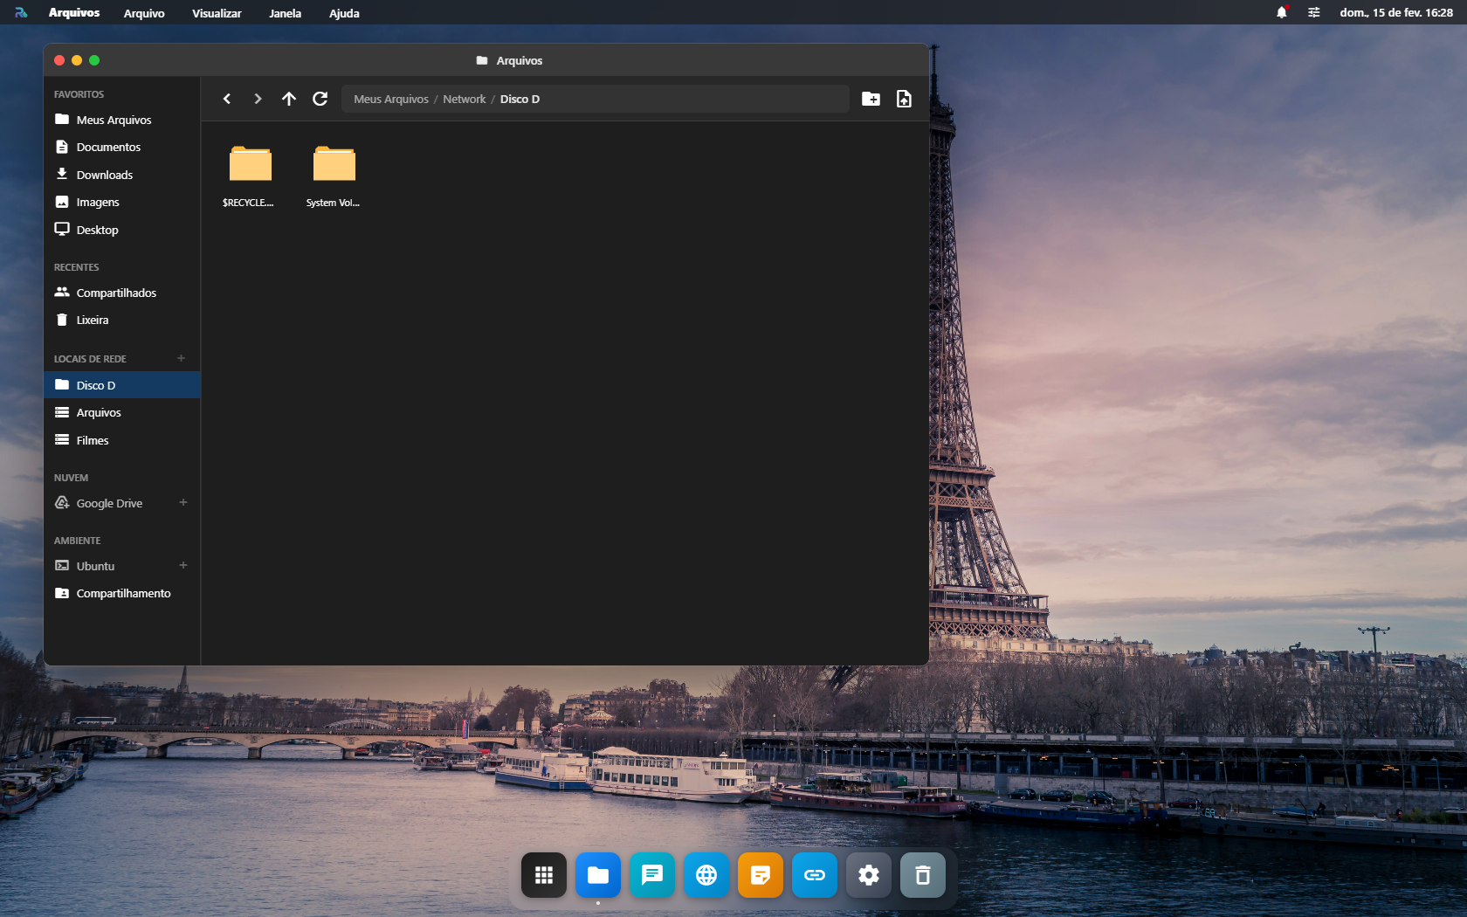Open the Janela menu
1467x917 pixels.
point(285,13)
